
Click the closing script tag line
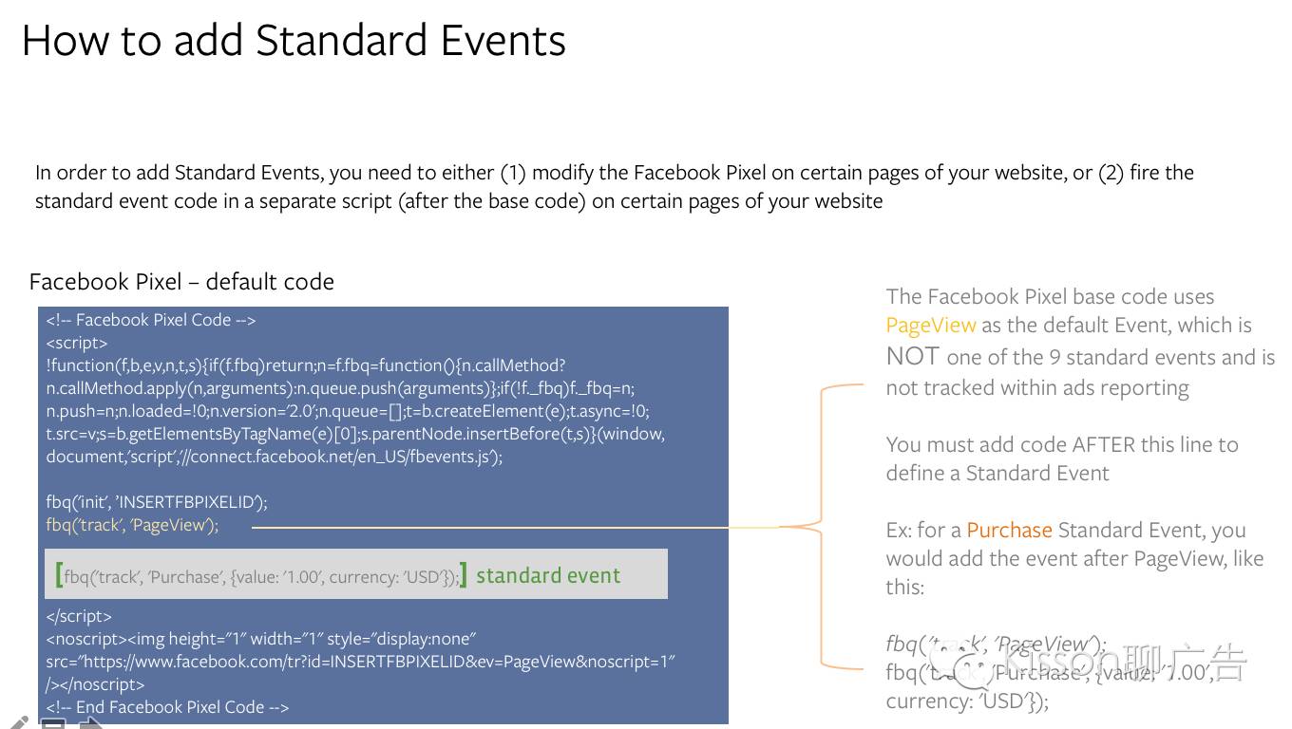79,616
